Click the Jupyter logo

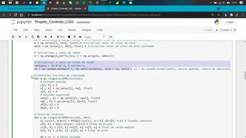22,22
